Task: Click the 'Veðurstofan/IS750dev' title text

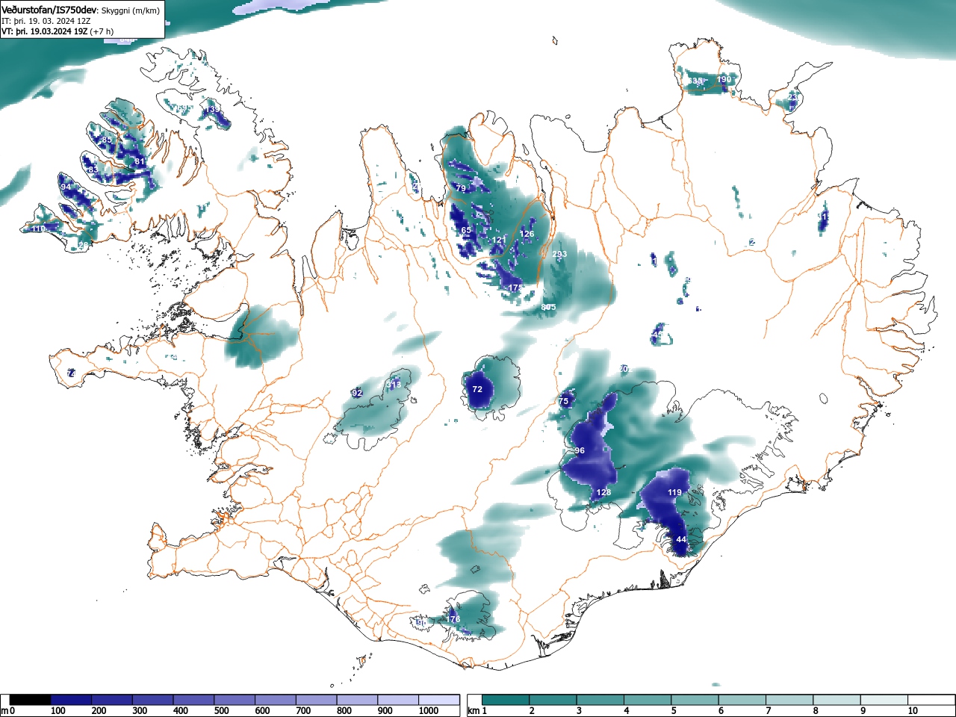Action: [49, 10]
